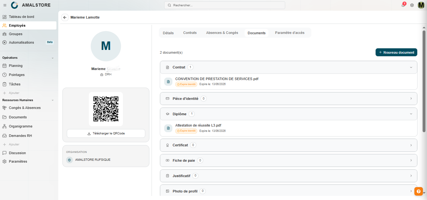Switch to Absences & Congés tab
Screen dimensions: 427x200
click(x=222, y=33)
